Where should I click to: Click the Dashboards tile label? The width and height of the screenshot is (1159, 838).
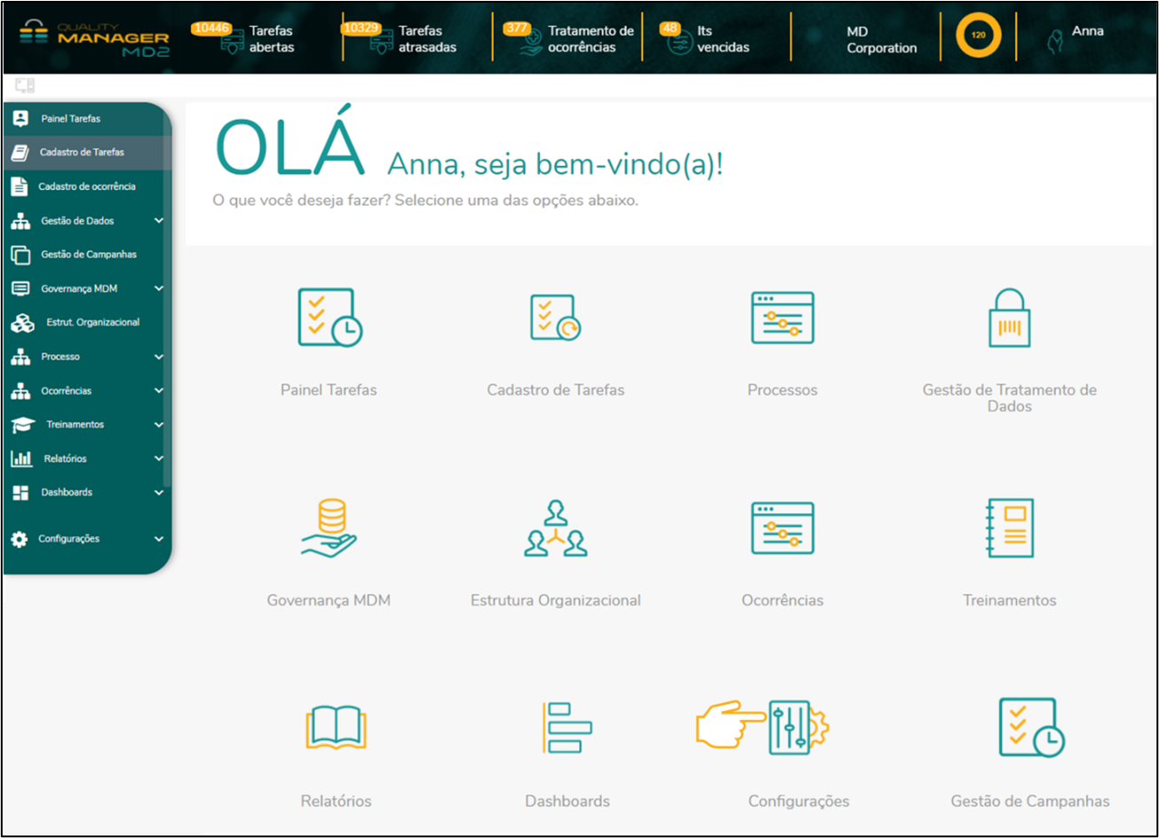coord(568,801)
